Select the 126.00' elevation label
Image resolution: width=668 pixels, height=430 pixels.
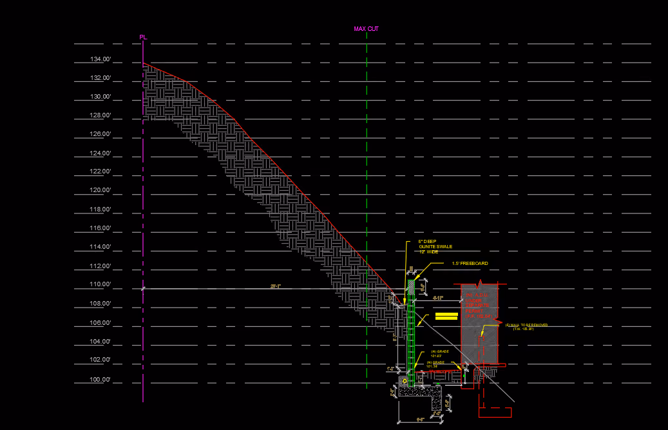click(100, 134)
